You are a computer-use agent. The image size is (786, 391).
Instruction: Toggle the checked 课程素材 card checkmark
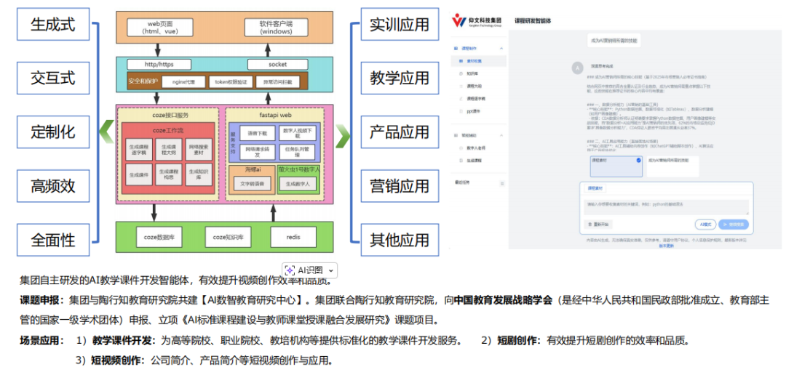pyautogui.click(x=638, y=160)
